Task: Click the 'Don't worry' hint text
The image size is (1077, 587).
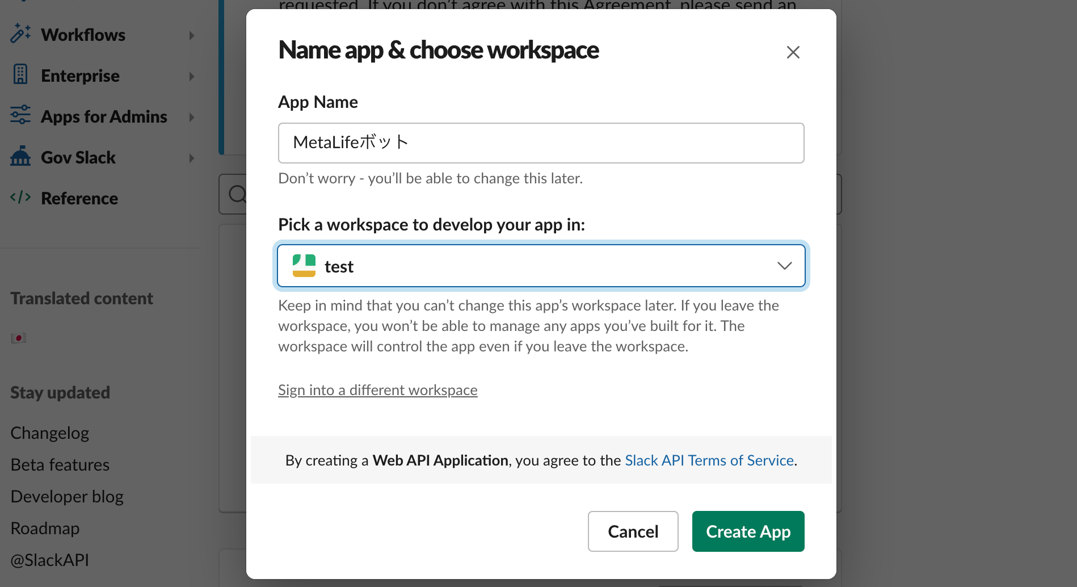Action: click(x=431, y=178)
